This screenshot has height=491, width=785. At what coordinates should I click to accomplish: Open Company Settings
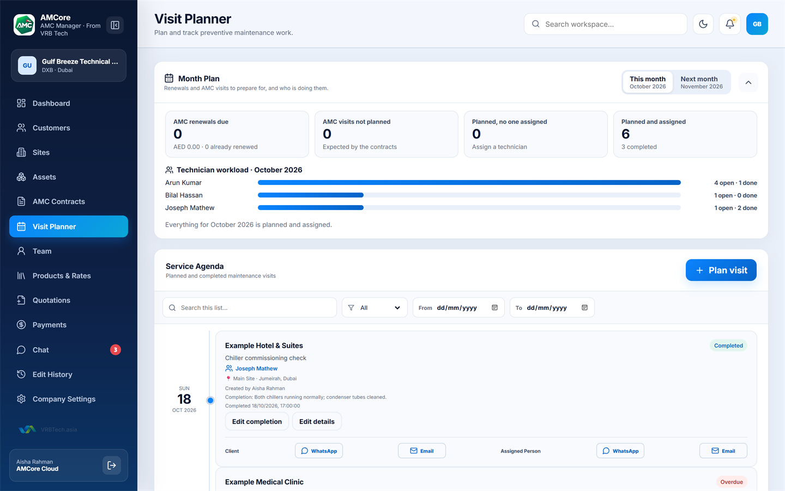tap(69, 399)
